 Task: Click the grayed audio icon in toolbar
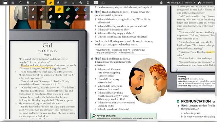103,3
